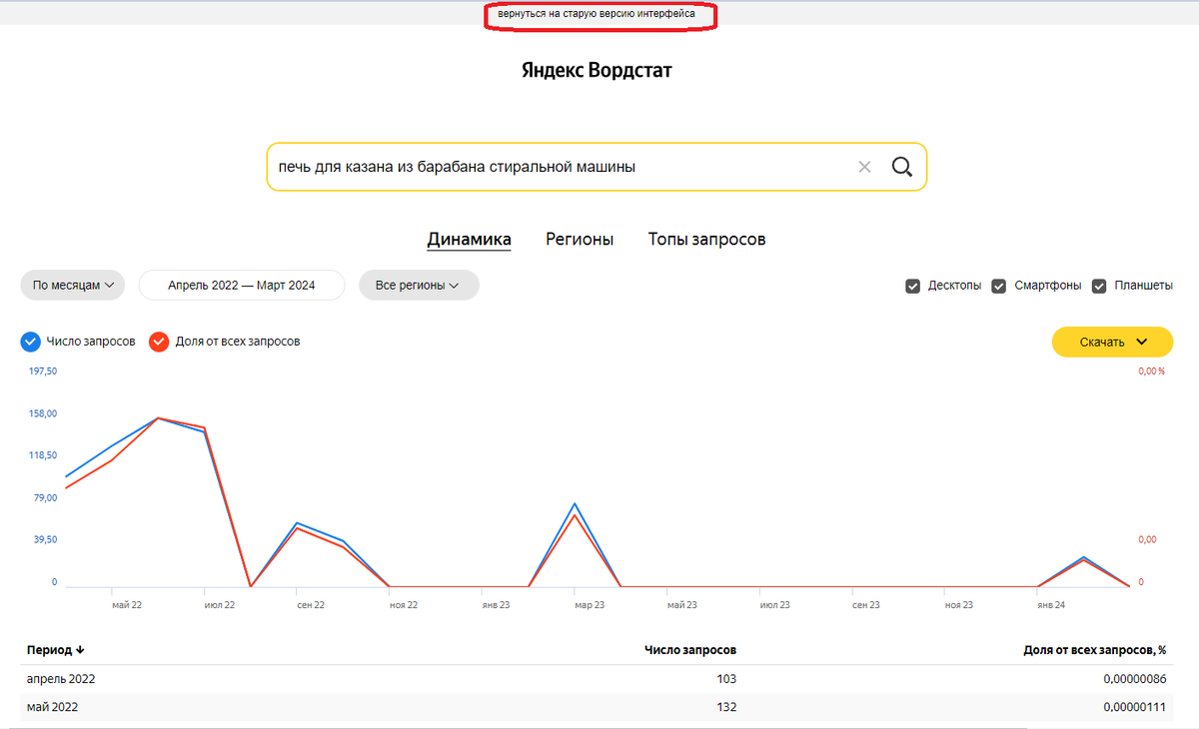This screenshot has width=1199, height=729.
Task: Switch to the Динамика tab
Action: click(x=470, y=240)
